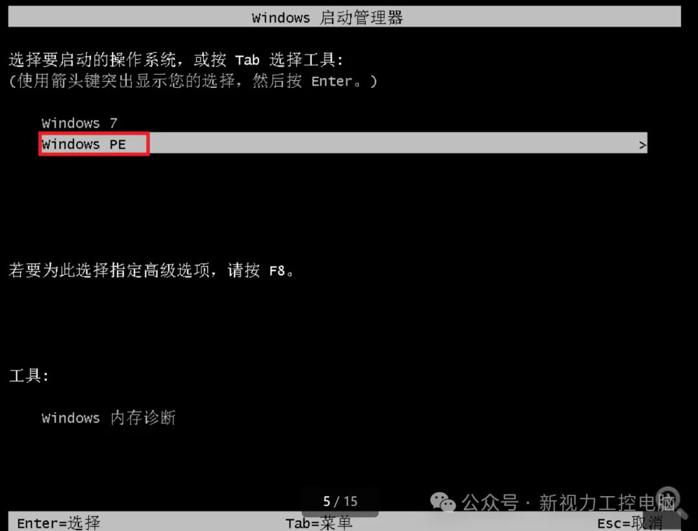Open Windows 内存诊断 tool
Image resolution: width=698 pixels, height=531 pixels.
coord(109,418)
